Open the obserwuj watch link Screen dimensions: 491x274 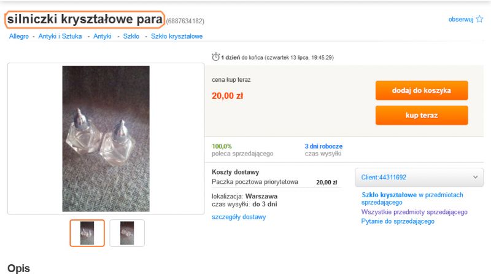pyautogui.click(x=461, y=20)
